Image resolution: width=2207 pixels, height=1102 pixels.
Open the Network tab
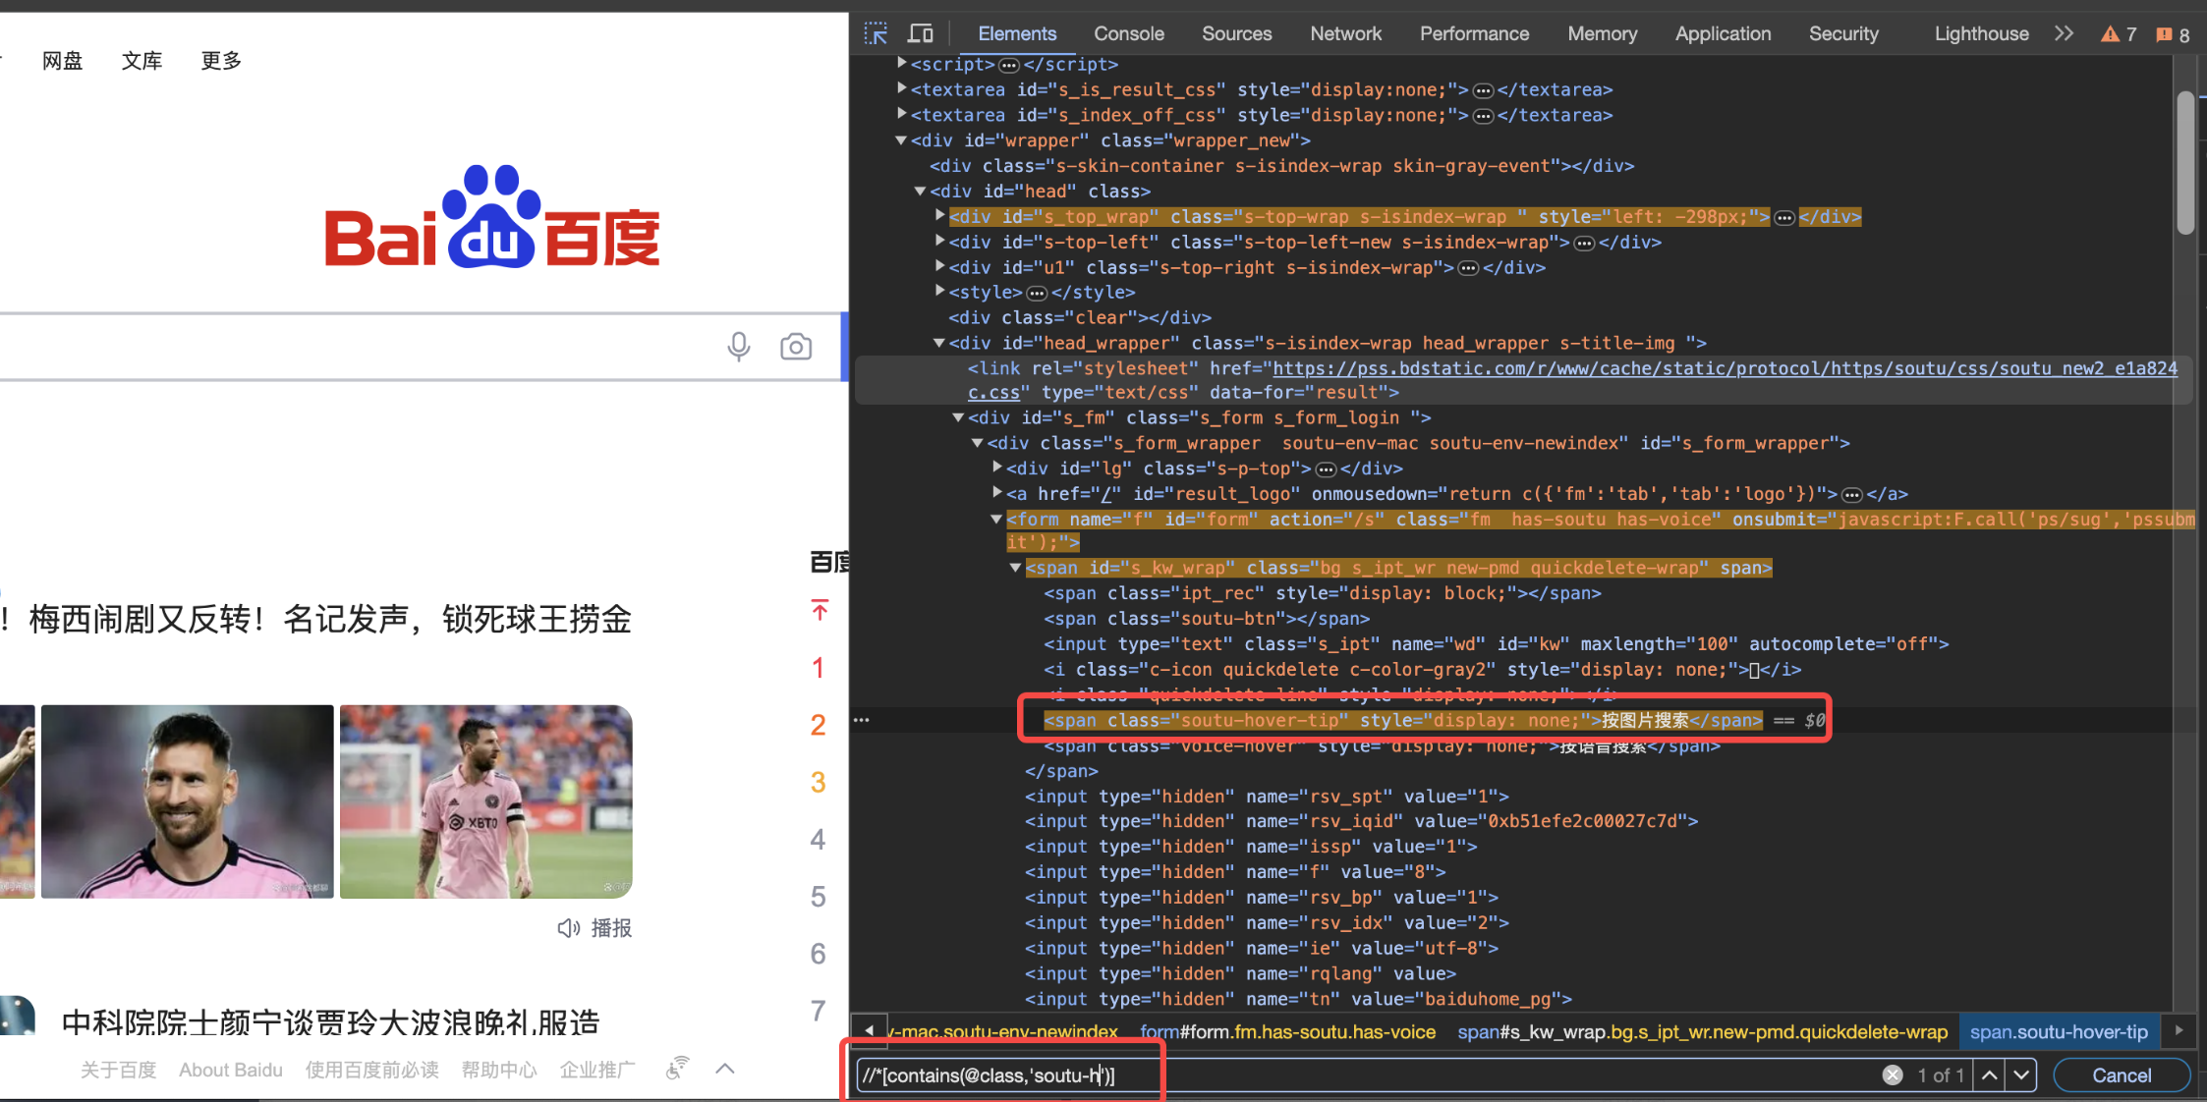(1345, 33)
